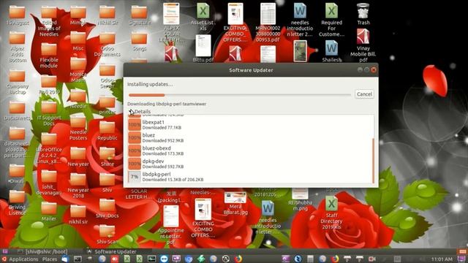
Task: Select the bluez-obexd package row
Action: [250, 150]
